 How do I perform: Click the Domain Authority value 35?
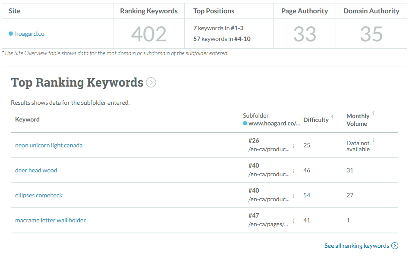coord(371,34)
